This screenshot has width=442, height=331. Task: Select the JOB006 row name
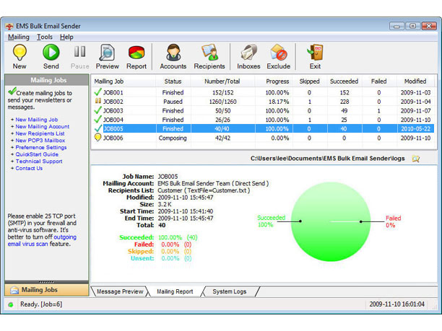tap(113, 138)
